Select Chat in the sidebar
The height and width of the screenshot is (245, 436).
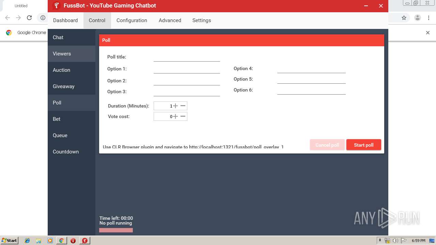click(72, 37)
